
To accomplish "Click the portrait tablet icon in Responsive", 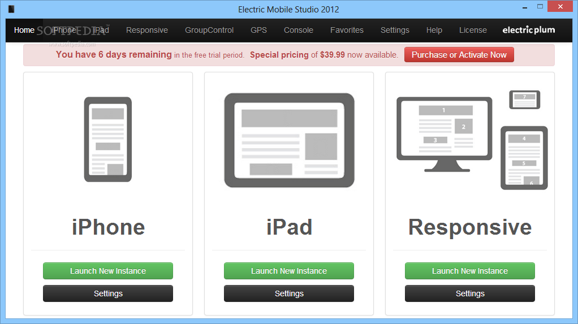I will 524,158.
